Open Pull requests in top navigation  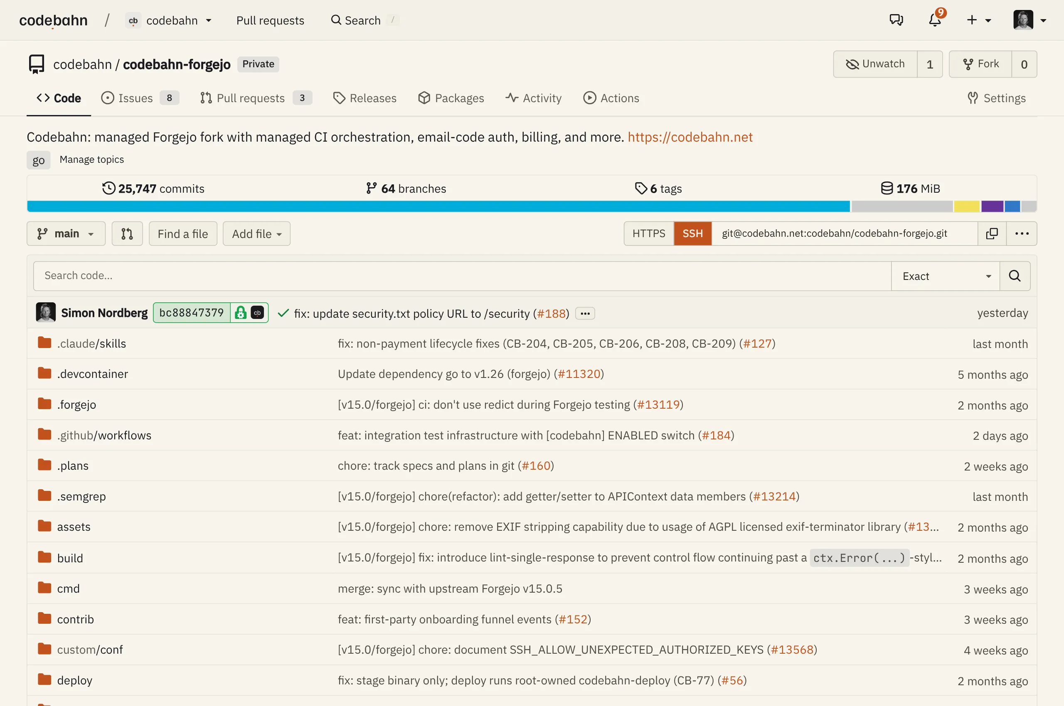click(270, 20)
